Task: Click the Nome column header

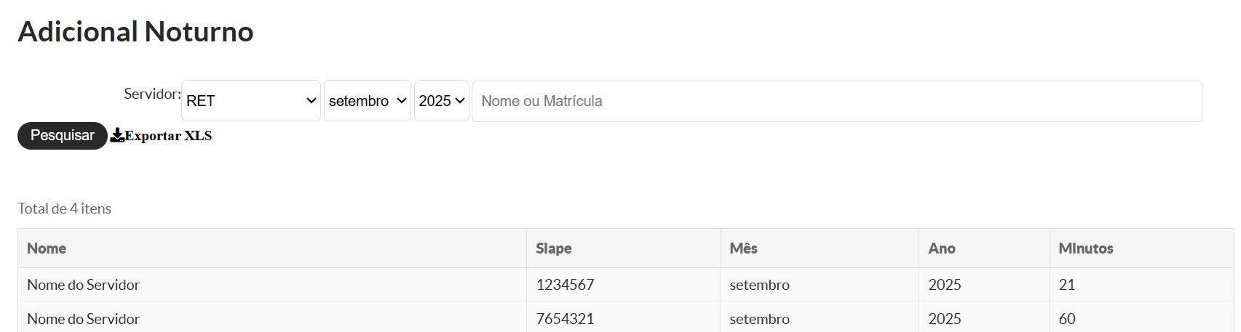Action: 47,248
